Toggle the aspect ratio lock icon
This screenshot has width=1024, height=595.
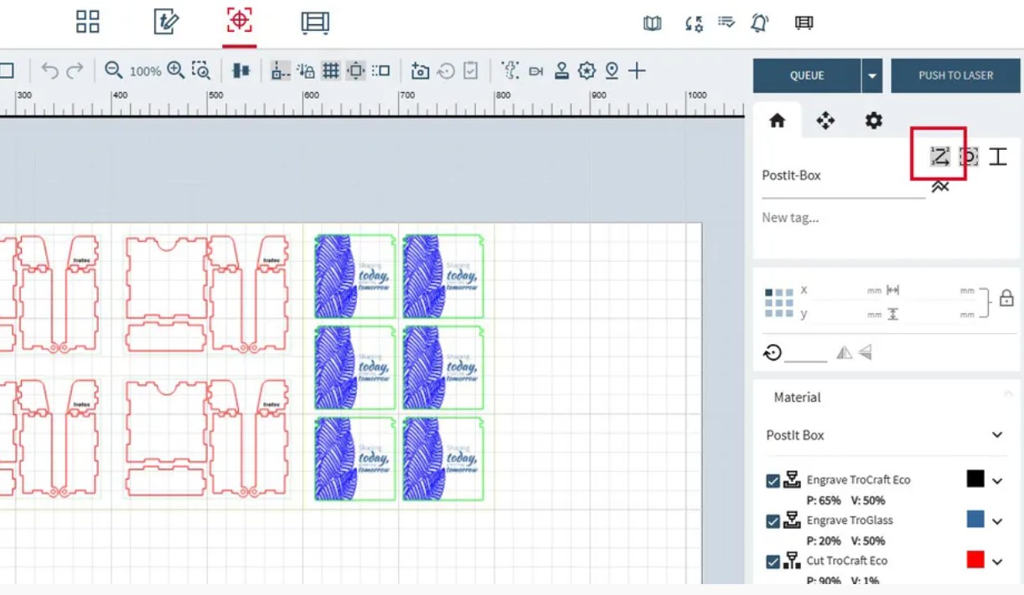(1006, 299)
